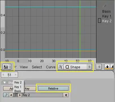Toggle the pin icon left of the Key 2 field
115x102 pixels.
6,95
